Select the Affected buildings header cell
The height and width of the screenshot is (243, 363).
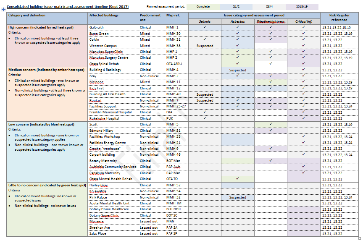click(104, 15)
